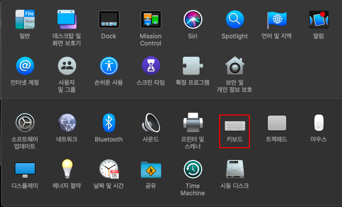Screen dimensions: 342x207
Task: Open 마우스 mouse preferences
Action: coord(318,123)
